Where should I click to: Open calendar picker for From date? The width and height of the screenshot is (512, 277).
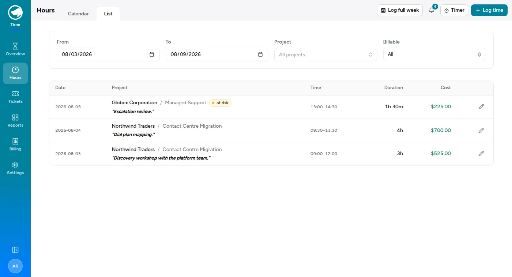[x=152, y=55]
